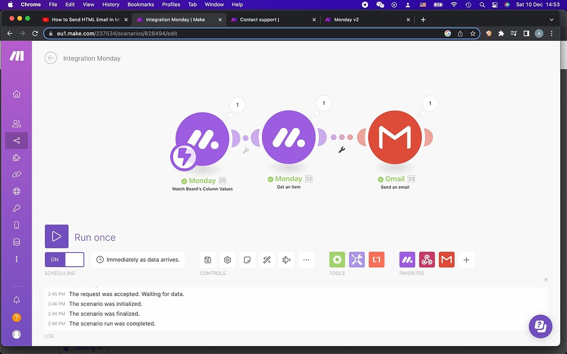Click the Data stores database icon in sidebar
Screen dimensions: 567x354
17,242
